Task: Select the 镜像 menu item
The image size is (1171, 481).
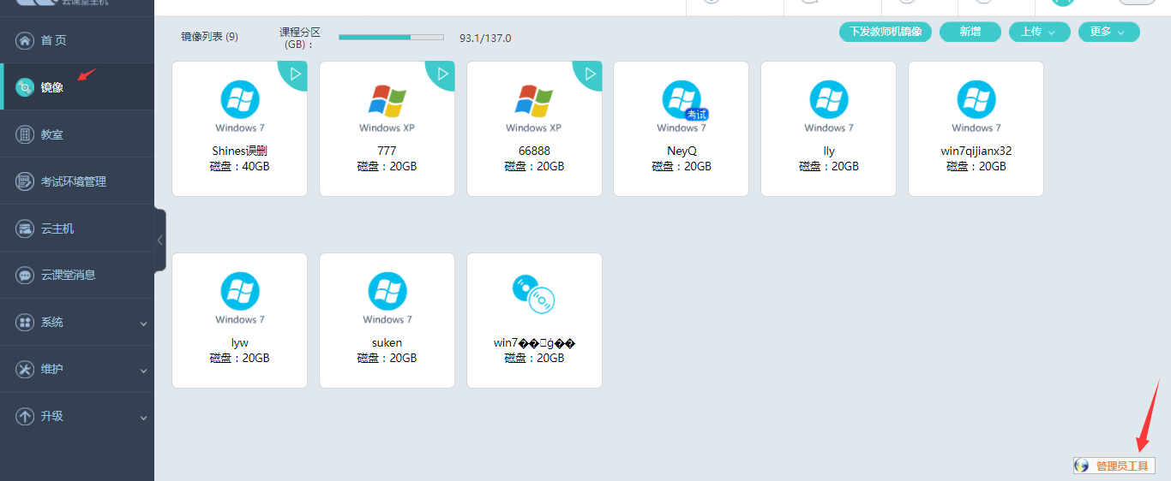Action: click(77, 86)
